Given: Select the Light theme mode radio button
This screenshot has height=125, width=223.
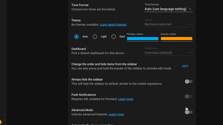Looking at the screenshot, I should pos(95,37).
